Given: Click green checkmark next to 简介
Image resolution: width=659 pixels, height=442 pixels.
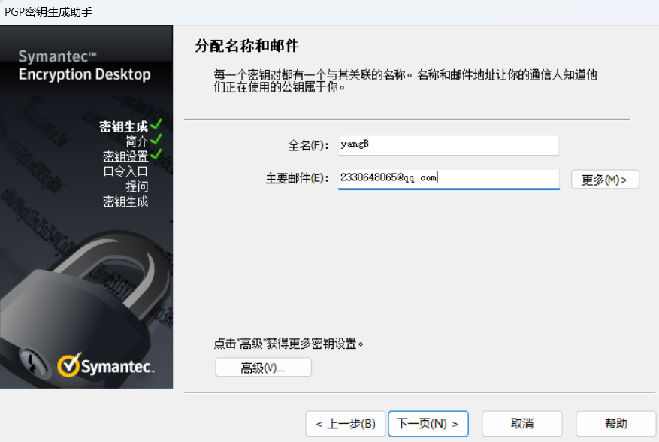Looking at the screenshot, I should coord(156,139).
